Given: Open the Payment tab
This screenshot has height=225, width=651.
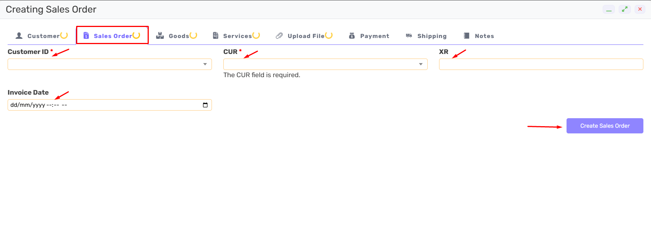Looking at the screenshot, I should tap(369, 36).
